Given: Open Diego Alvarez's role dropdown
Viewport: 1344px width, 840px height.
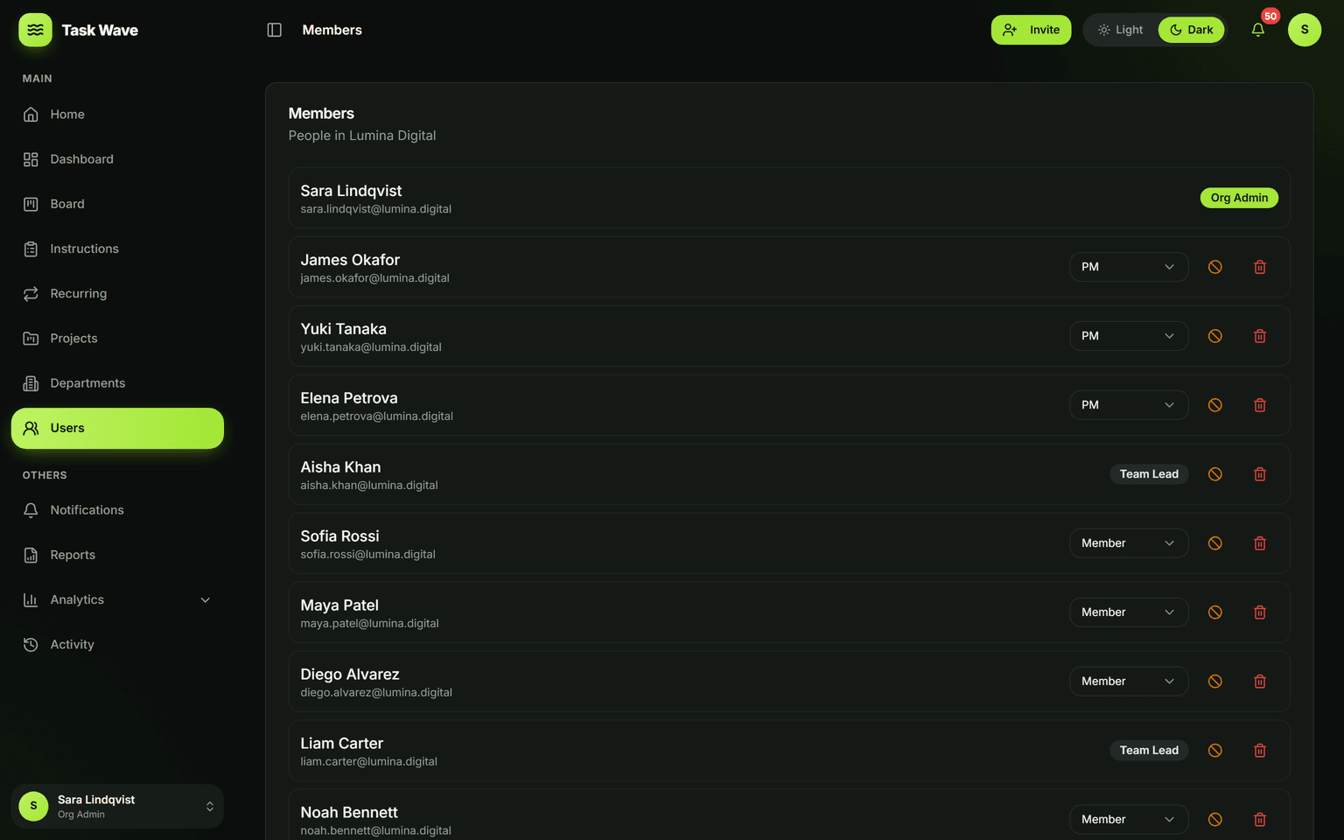Looking at the screenshot, I should click(x=1129, y=682).
